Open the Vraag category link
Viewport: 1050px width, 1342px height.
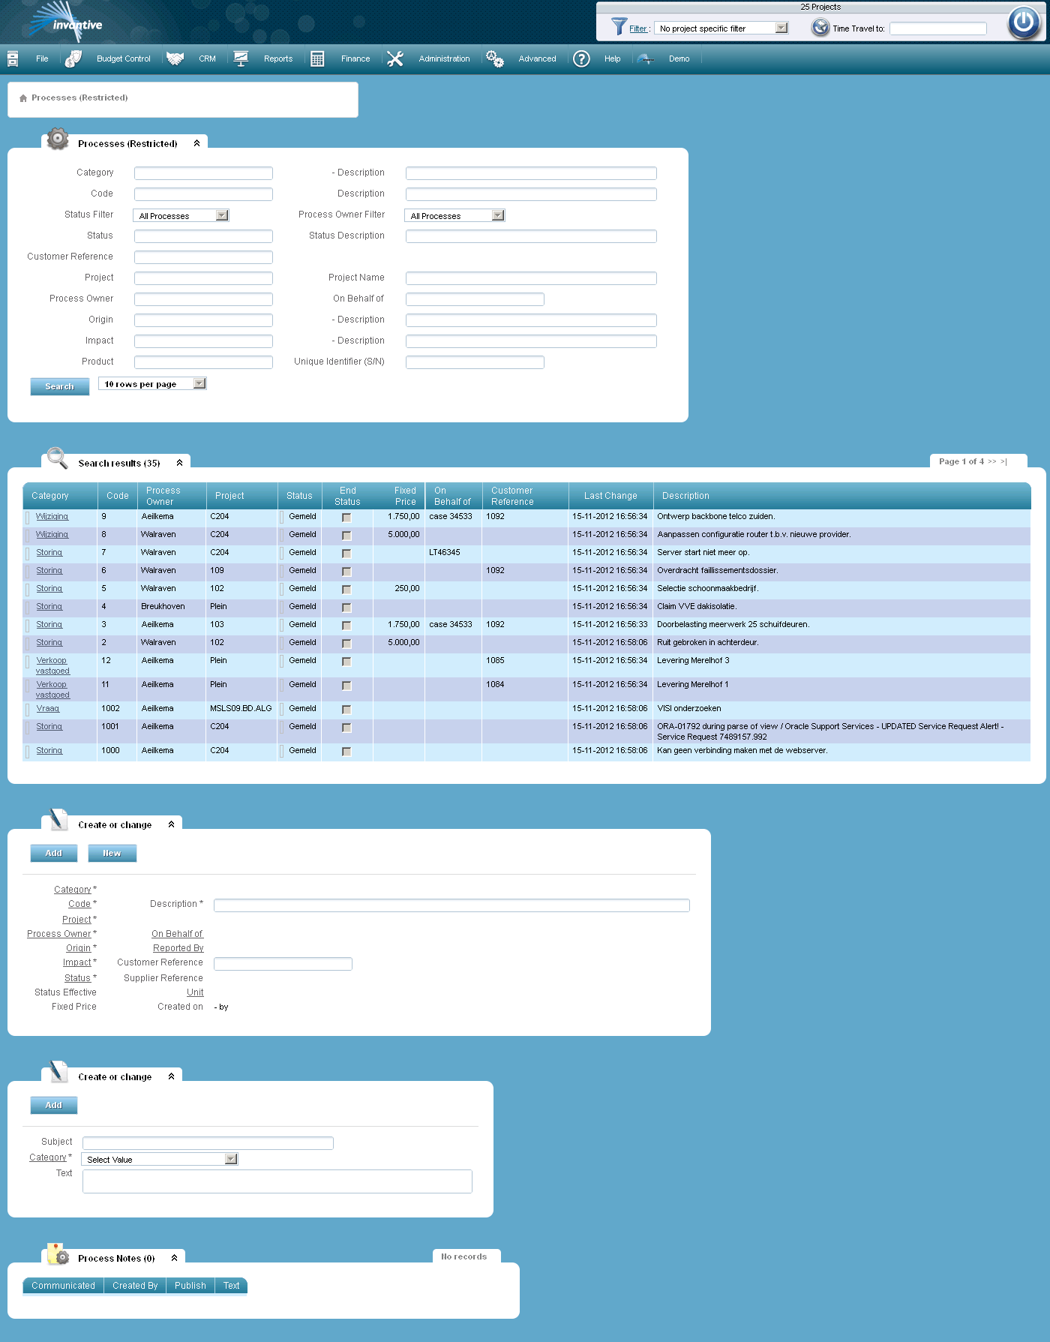tap(47, 709)
